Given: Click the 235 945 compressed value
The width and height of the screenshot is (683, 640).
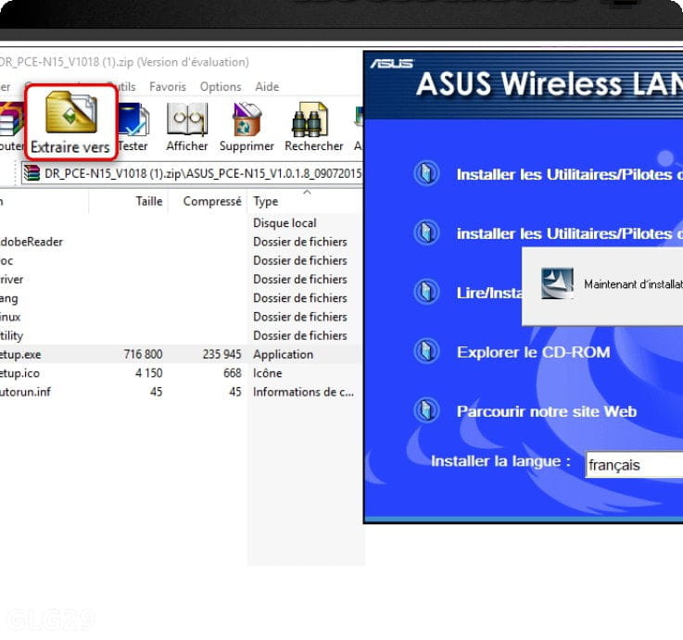Looking at the screenshot, I should [x=221, y=355].
